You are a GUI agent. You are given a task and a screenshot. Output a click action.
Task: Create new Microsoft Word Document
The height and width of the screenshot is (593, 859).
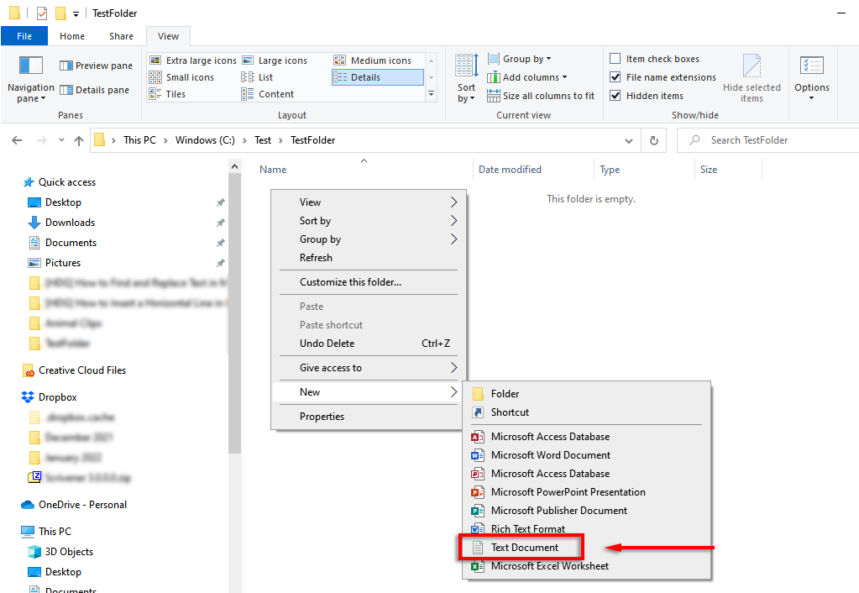tap(587, 455)
